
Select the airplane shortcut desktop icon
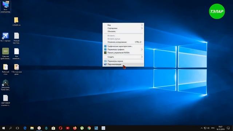pos(5,37)
